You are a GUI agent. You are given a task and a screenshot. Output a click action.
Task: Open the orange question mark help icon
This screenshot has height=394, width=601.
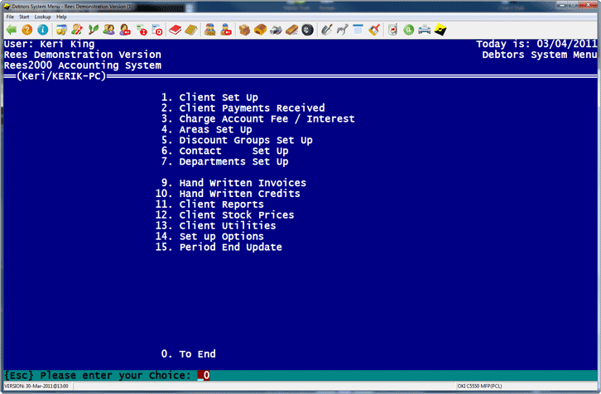coord(26,30)
